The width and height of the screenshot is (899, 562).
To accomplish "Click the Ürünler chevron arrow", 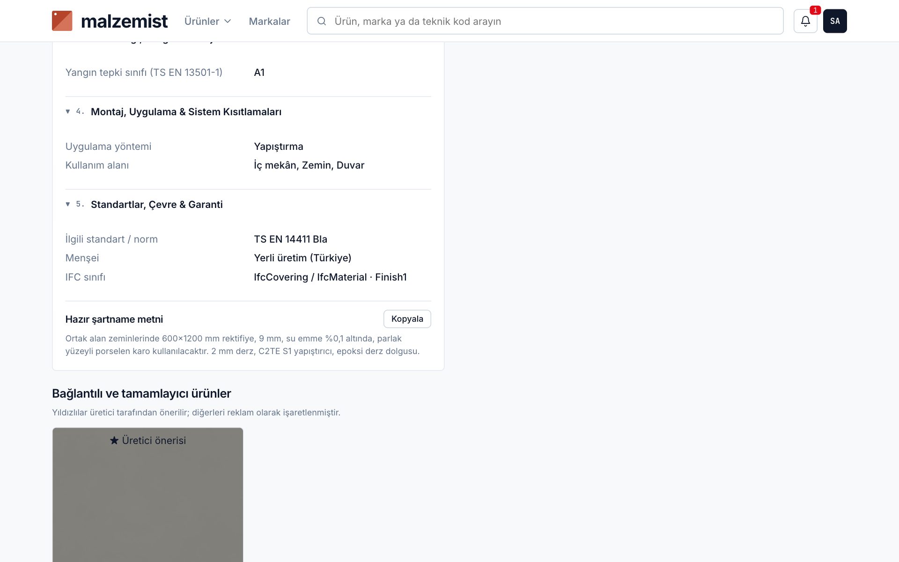I will click(x=228, y=21).
